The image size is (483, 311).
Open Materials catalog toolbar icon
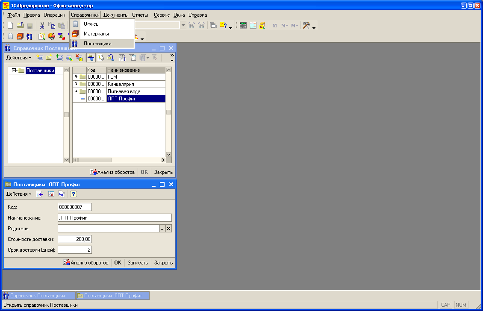20,36
